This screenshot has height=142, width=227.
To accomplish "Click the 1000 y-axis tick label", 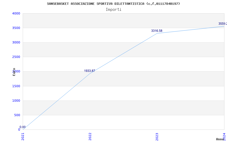I will [x=16, y=101].
